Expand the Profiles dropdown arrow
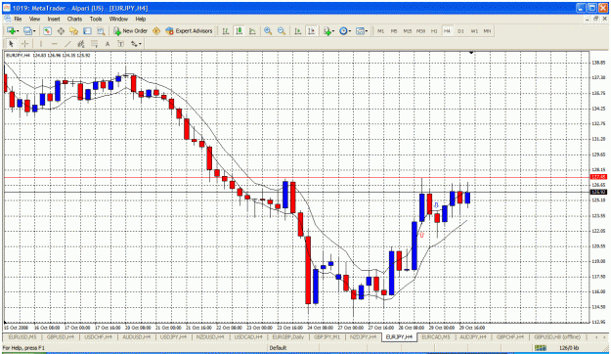611x354 pixels. [x=34, y=31]
